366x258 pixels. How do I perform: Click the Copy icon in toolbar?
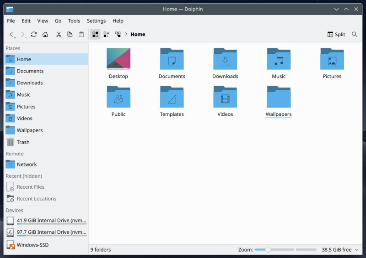70,34
